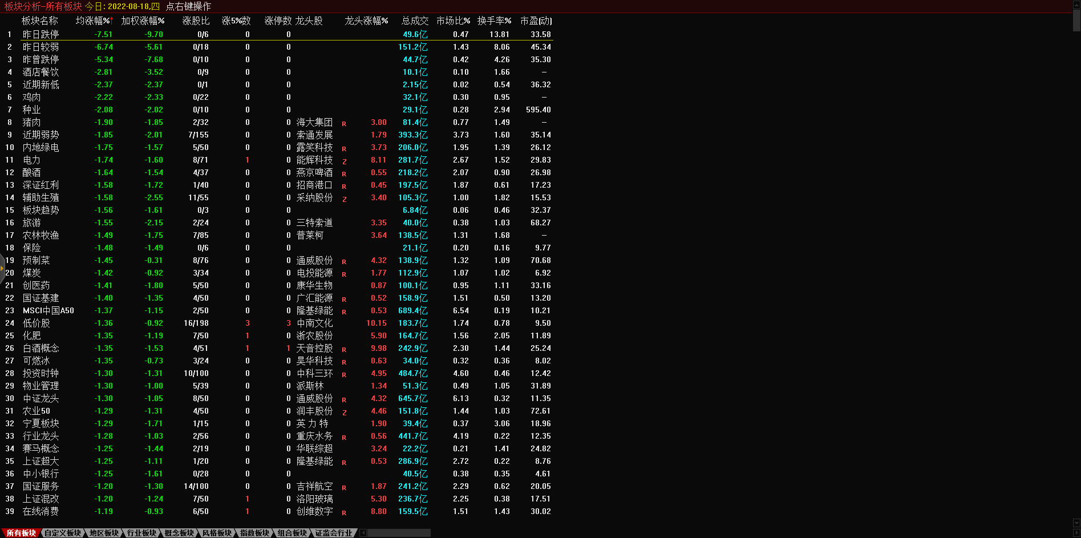Open the 证监会行业 tab
This screenshot has width=1081, height=538.
click(334, 533)
